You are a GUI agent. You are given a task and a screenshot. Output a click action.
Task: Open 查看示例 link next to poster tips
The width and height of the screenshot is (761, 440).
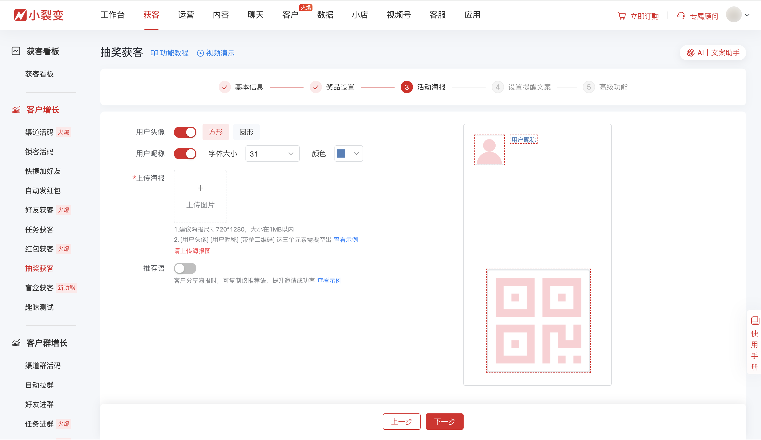(345, 240)
